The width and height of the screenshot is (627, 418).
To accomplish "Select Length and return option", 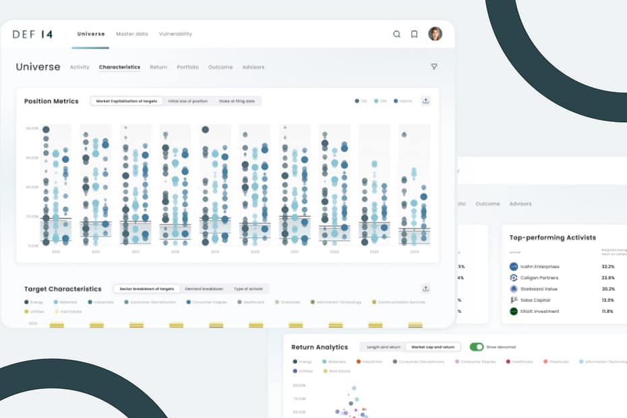I will [x=382, y=347].
